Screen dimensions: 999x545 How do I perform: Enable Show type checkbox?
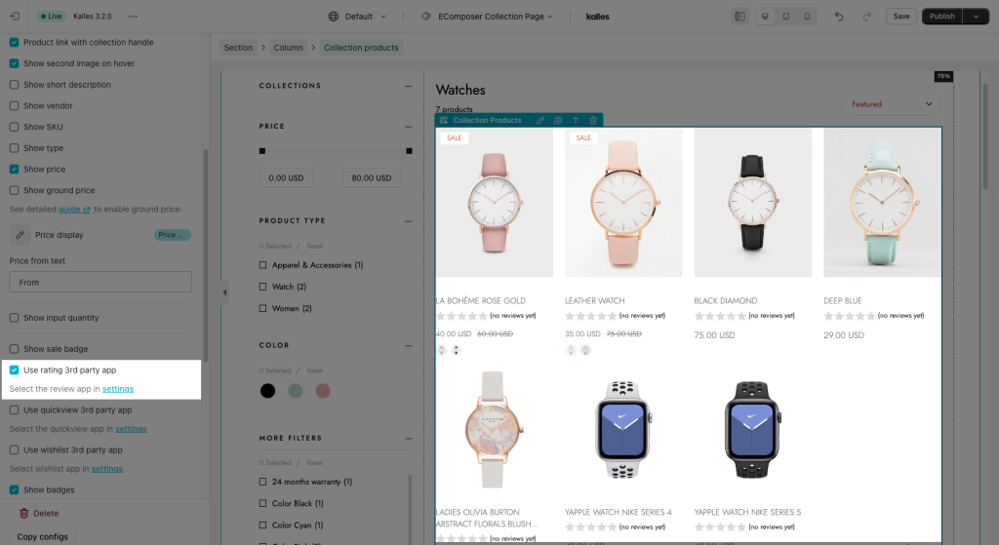click(x=14, y=148)
